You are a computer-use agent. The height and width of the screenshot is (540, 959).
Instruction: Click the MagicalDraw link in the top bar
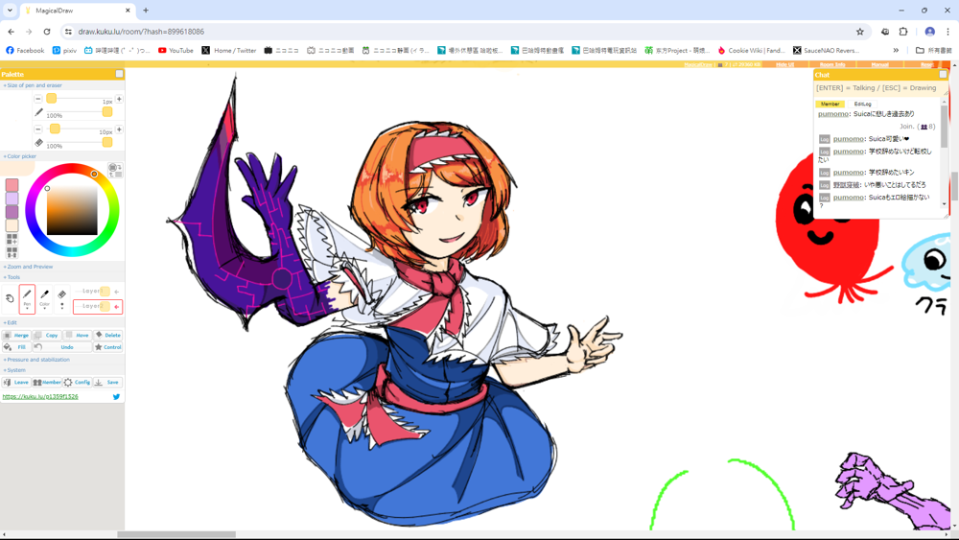(x=698, y=64)
